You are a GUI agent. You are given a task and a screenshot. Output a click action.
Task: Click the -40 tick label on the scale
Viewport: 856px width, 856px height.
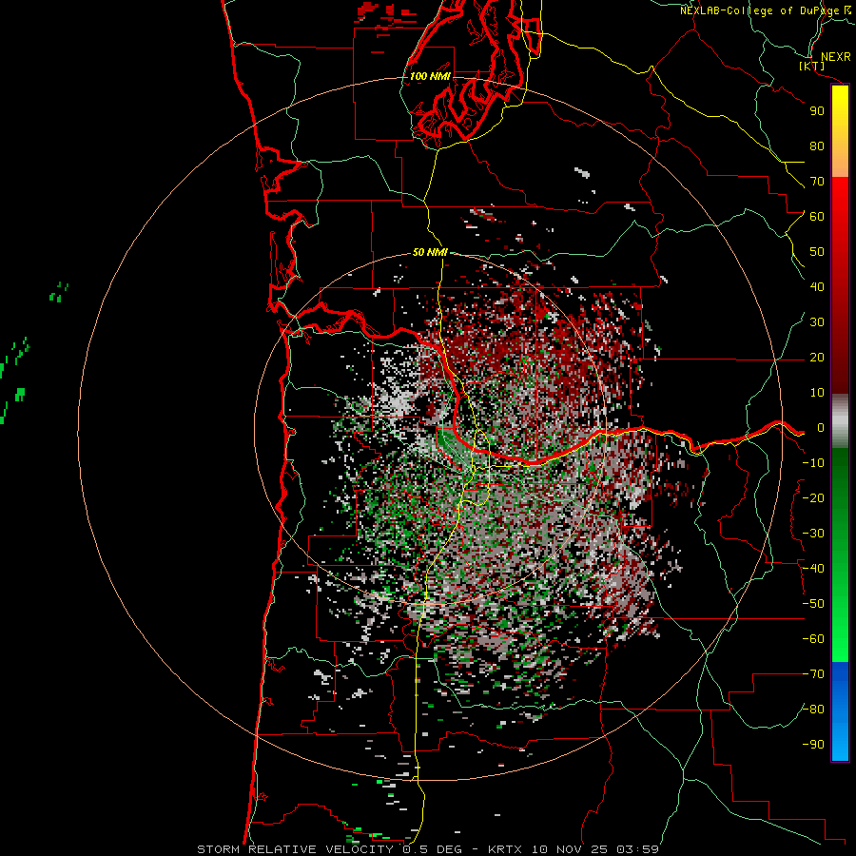pos(813,569)
